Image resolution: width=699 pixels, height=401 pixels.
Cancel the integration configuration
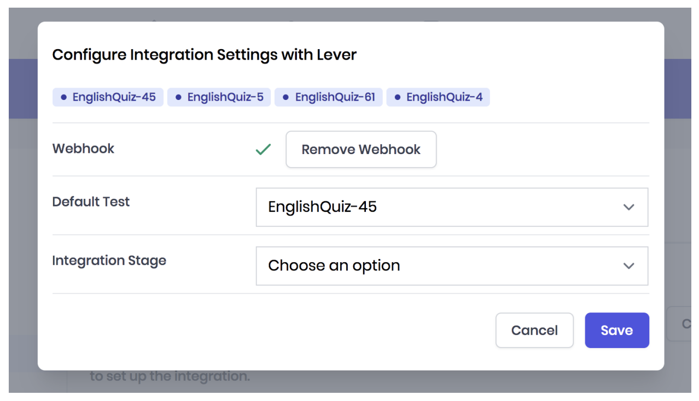point(534,330)
